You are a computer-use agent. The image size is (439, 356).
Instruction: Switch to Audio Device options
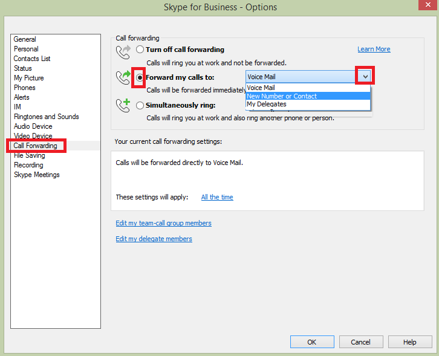click(x=33, y=126)
